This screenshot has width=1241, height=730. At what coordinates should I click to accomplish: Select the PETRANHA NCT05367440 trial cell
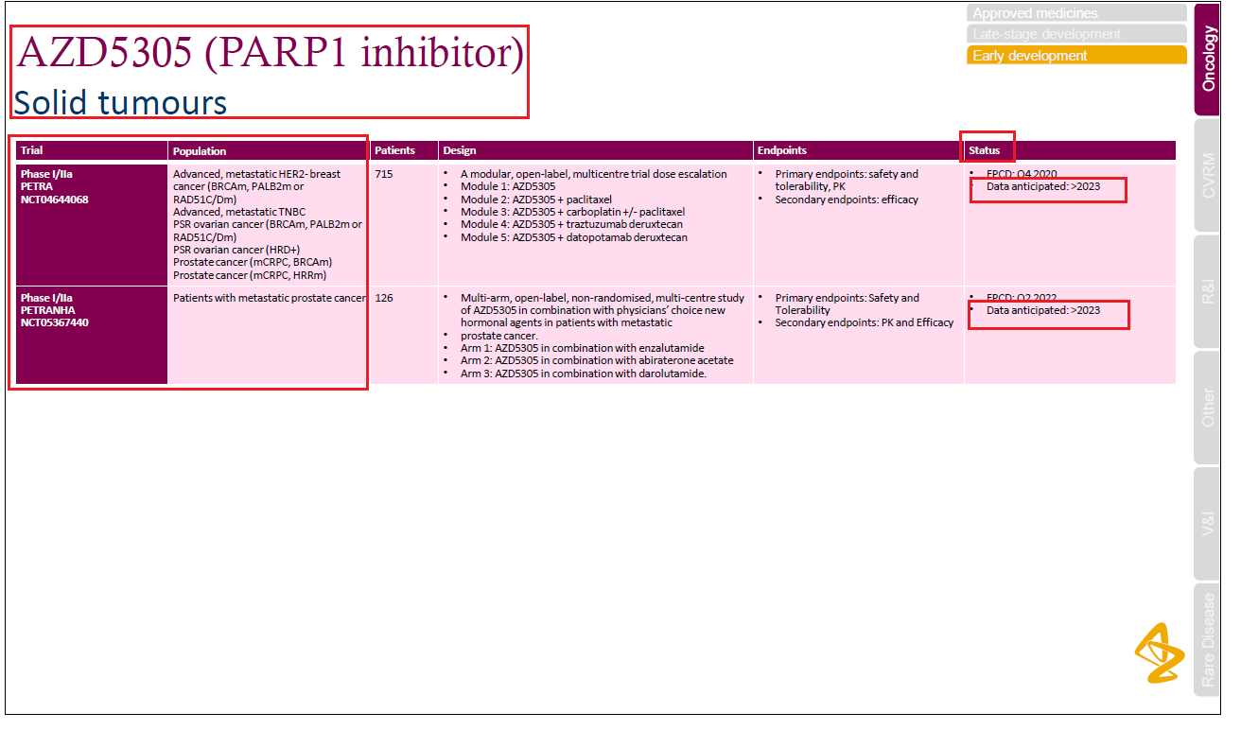click(x=92, y=335)
